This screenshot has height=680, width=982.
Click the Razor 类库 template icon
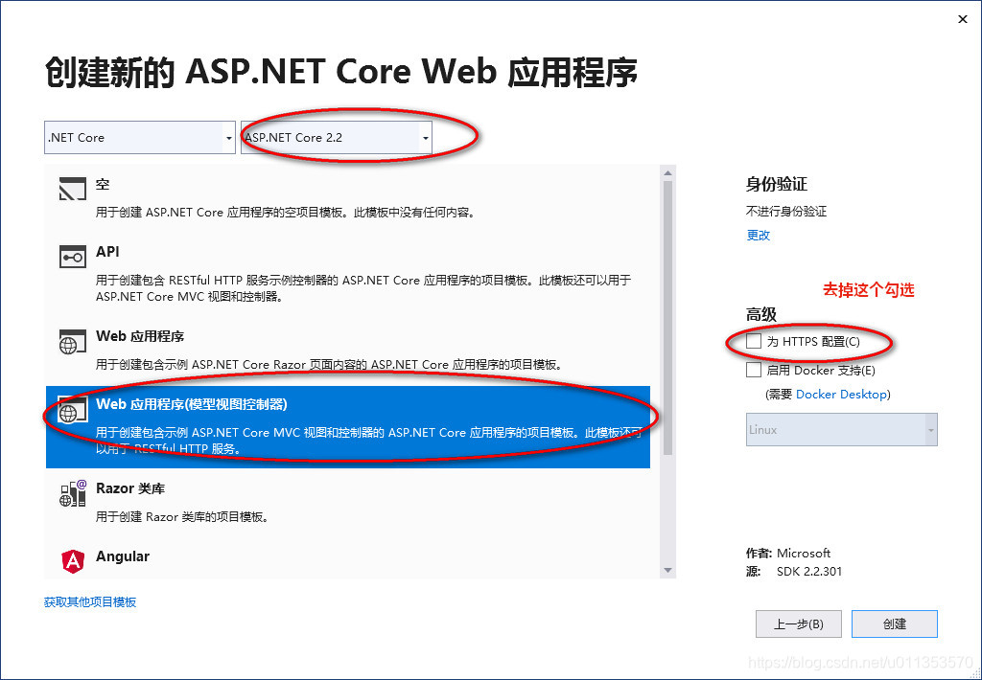(x=73, y=493)
